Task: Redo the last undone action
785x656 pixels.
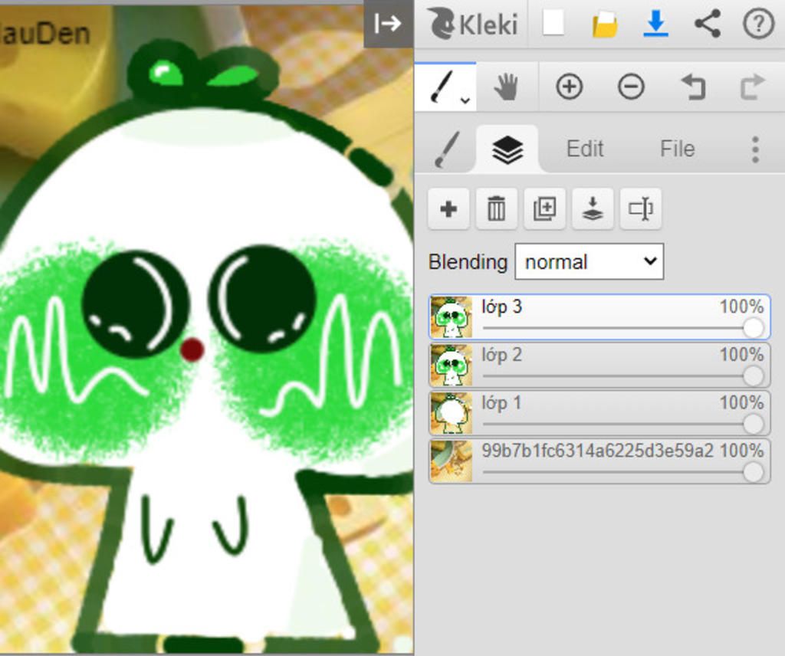Action: 753,87
